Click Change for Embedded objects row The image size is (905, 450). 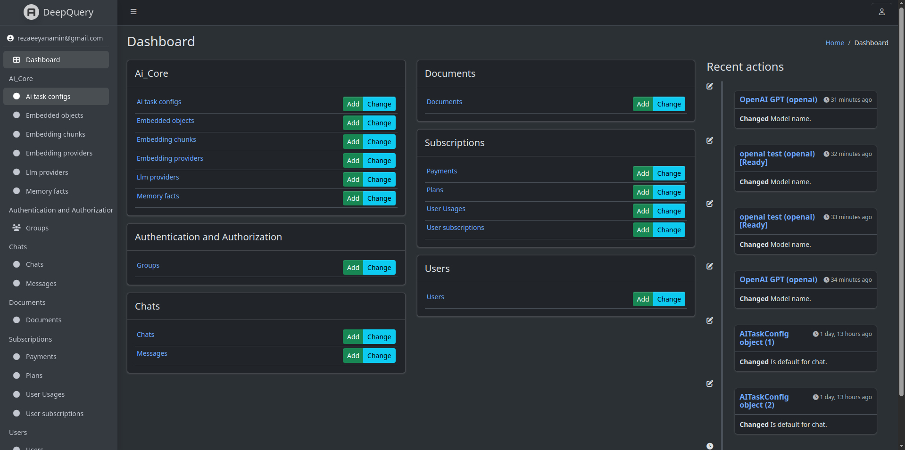tap(379, 123)
